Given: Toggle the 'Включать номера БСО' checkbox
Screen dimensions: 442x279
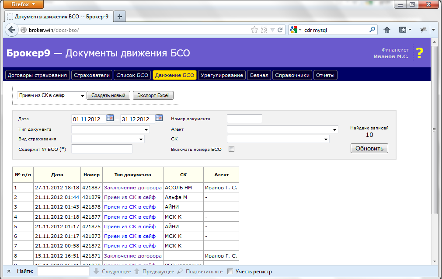Looking at the screenshot, I should click(x=231, y=149).
